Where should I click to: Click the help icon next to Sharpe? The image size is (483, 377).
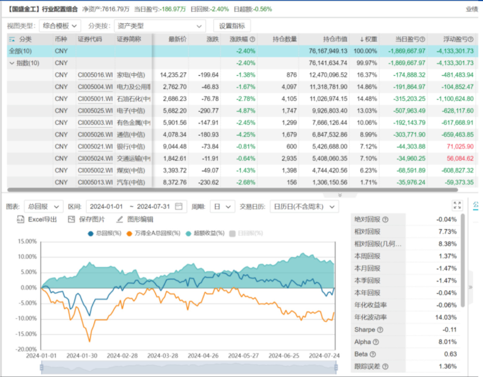[x=380, y=330]
